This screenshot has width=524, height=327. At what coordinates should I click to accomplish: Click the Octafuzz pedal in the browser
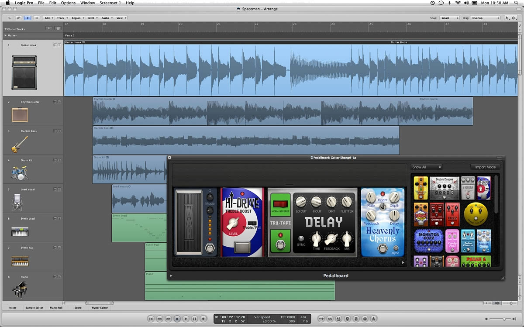coord(437,214)
